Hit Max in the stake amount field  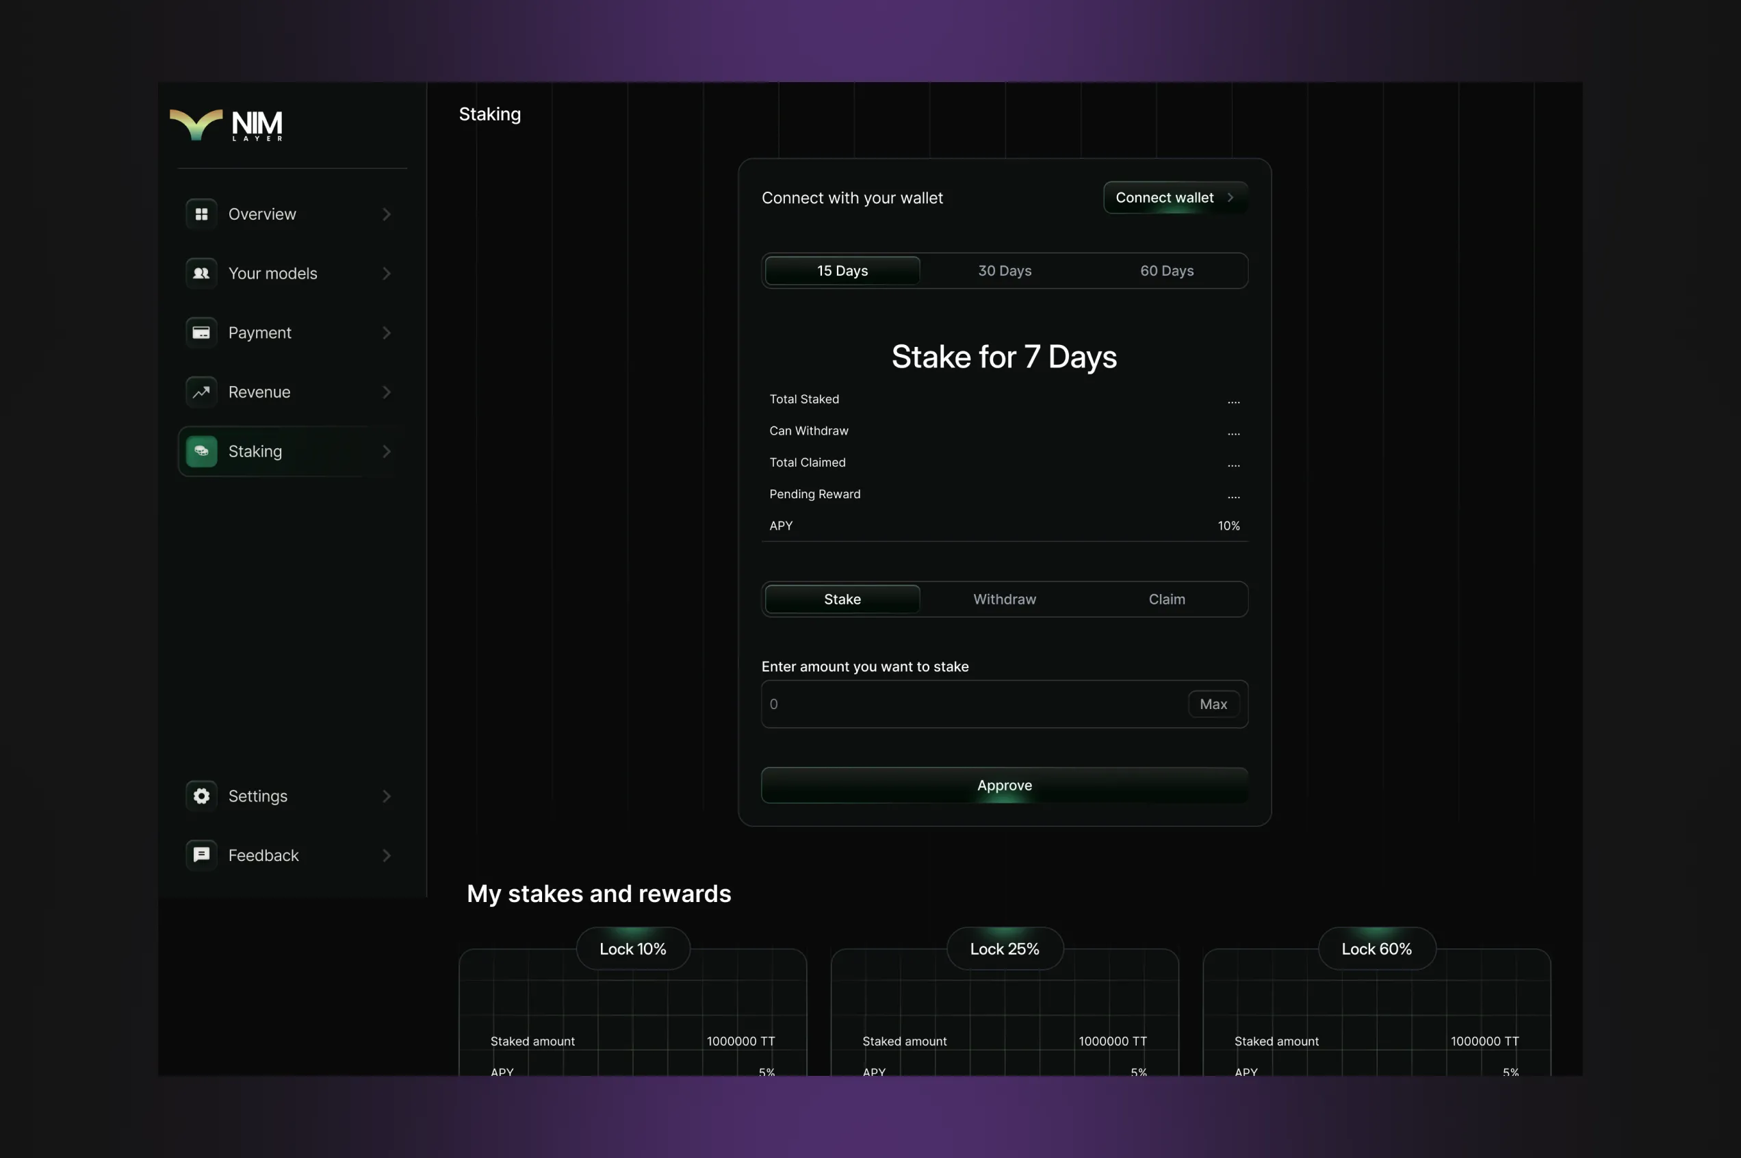[1213, 704]
